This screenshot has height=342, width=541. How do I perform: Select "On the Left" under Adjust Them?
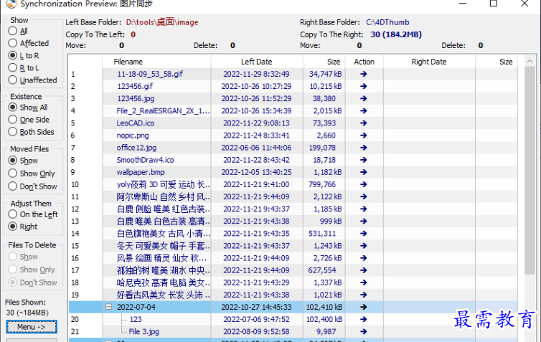pos(13,214)
